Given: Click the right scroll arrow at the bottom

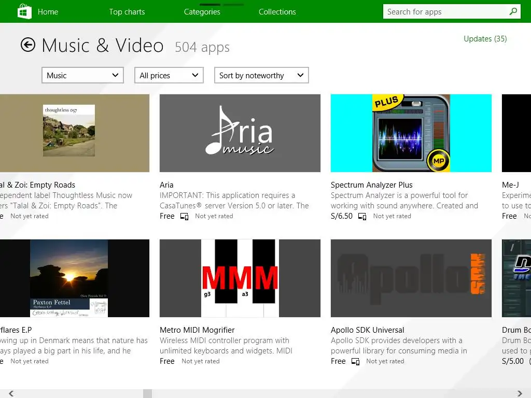Looking at the screenshot, I should point(520,393).
